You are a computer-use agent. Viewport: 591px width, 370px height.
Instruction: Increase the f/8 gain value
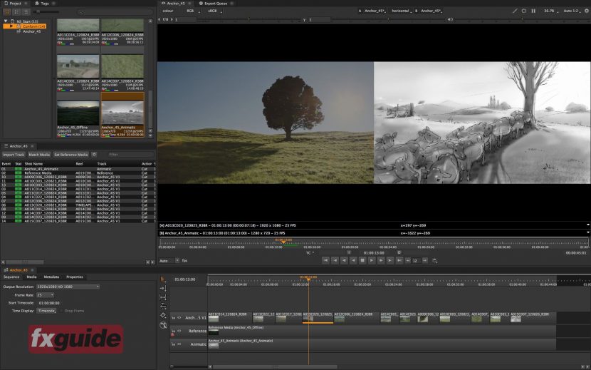pyautogui.click(x=172, y=19)
